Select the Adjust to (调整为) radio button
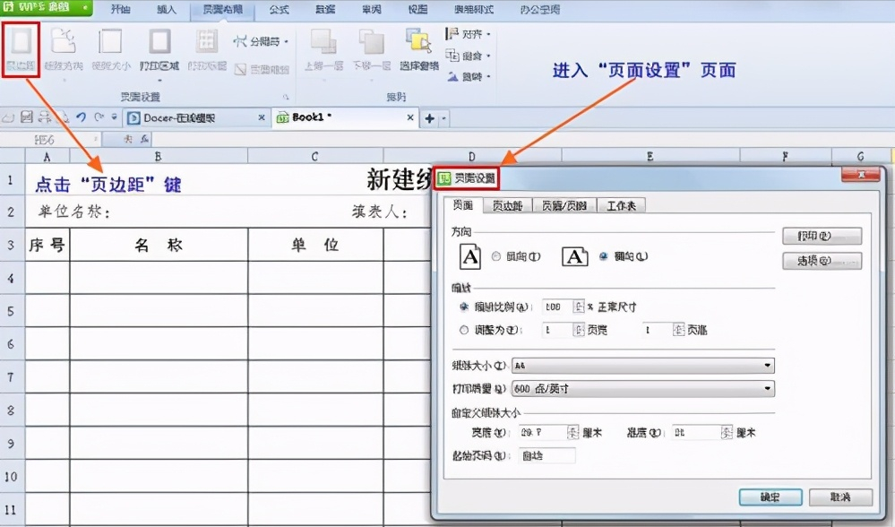 tap(464, 330)
